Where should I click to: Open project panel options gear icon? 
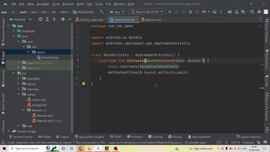63,19
